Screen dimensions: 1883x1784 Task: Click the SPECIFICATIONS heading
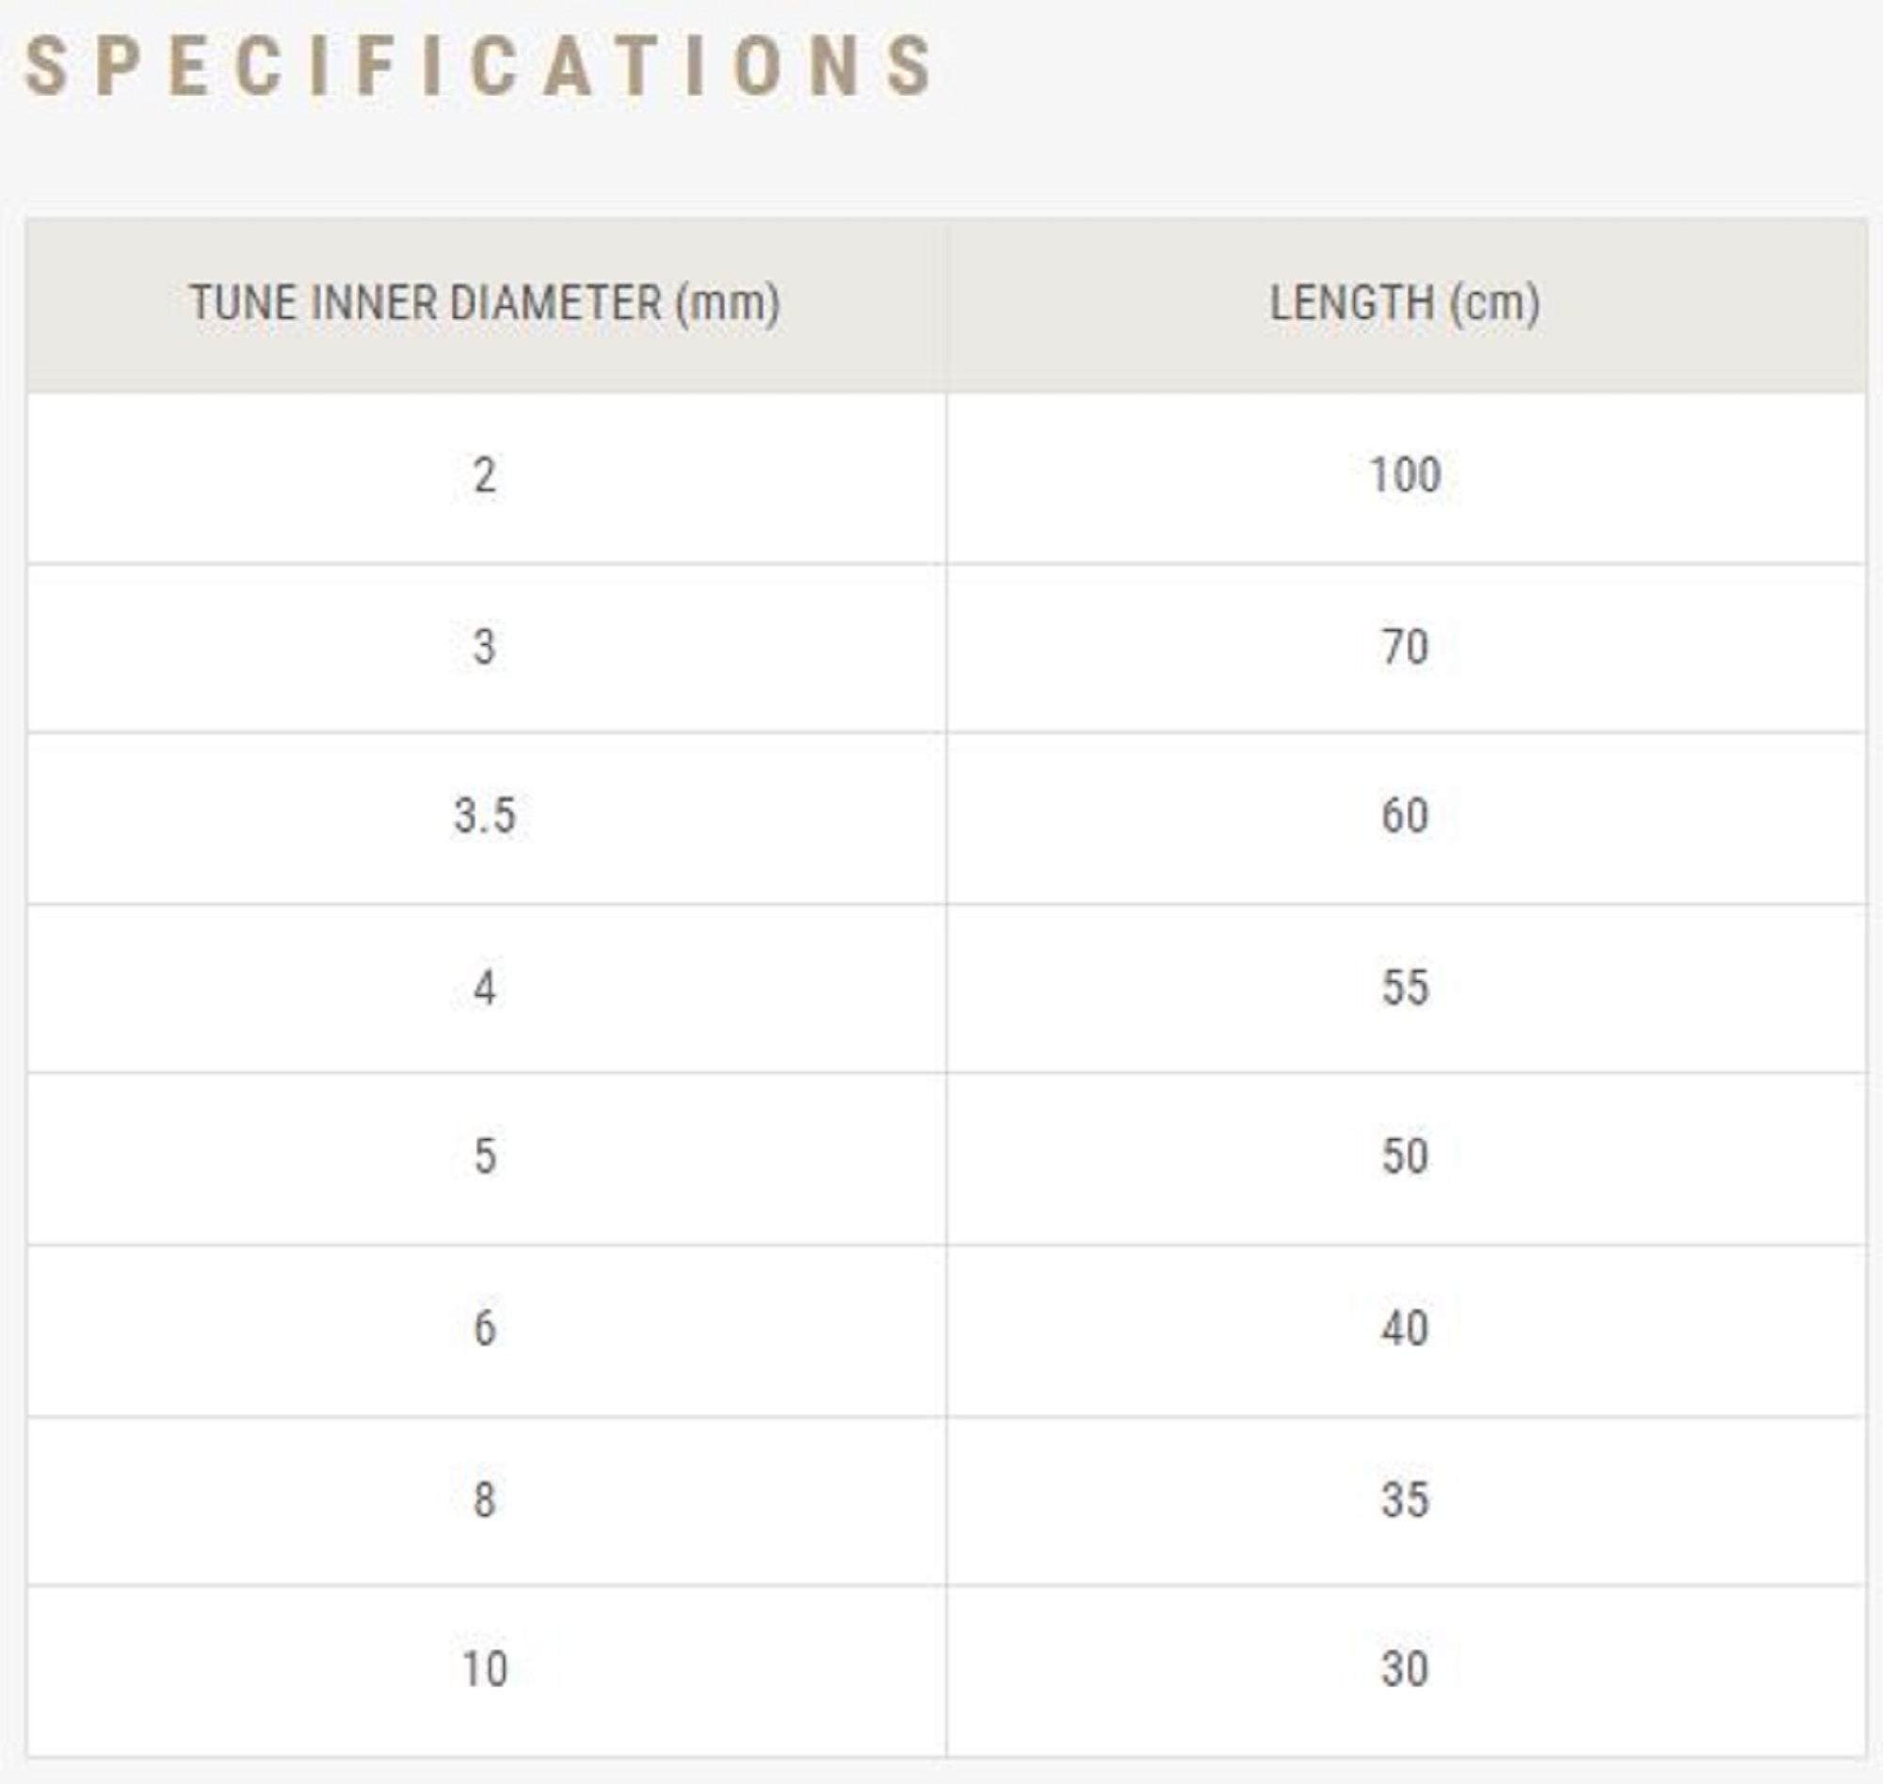click(x=478, y=67)
